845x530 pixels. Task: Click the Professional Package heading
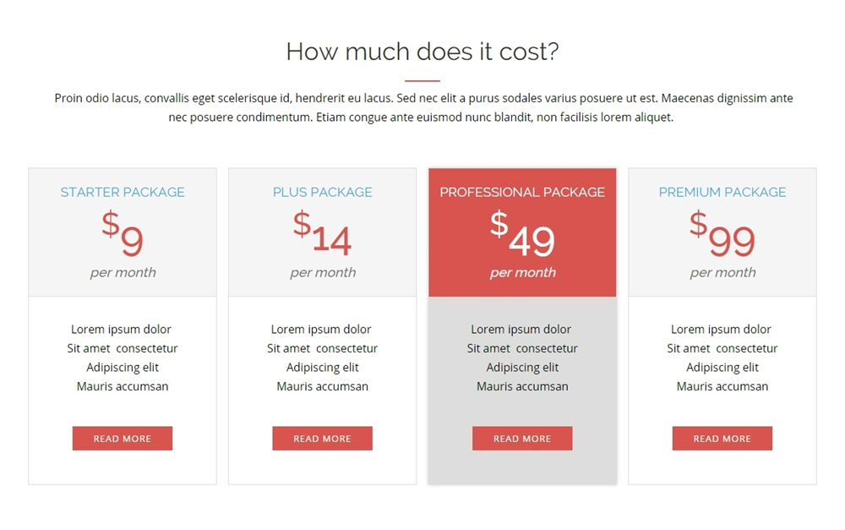[522, 193]
